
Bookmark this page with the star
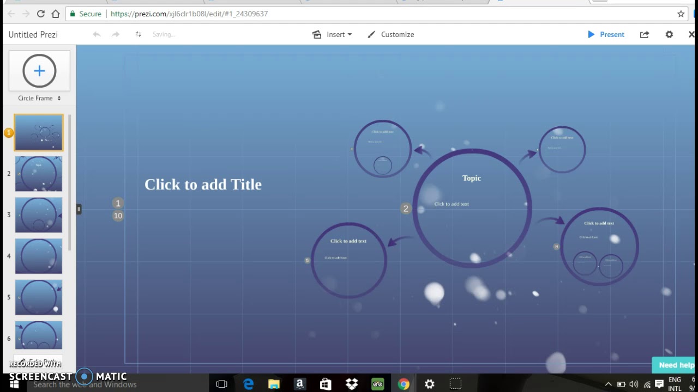point(681,14)
